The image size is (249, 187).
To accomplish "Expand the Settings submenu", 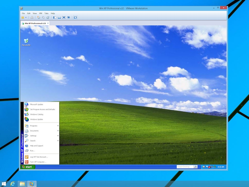I will coord(33,136).
